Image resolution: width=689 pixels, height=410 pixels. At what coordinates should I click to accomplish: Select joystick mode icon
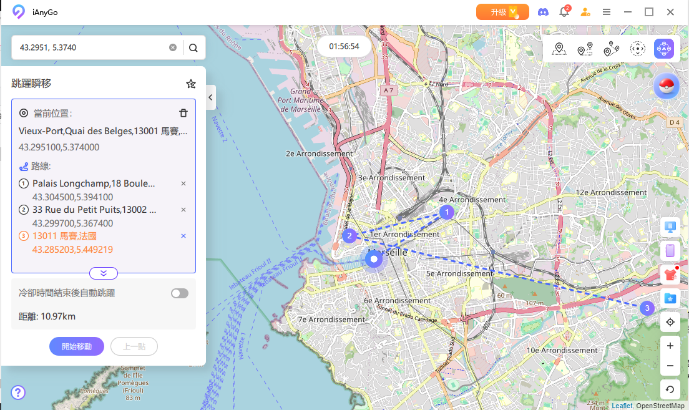pyautogui.click(x=638, y=49)
